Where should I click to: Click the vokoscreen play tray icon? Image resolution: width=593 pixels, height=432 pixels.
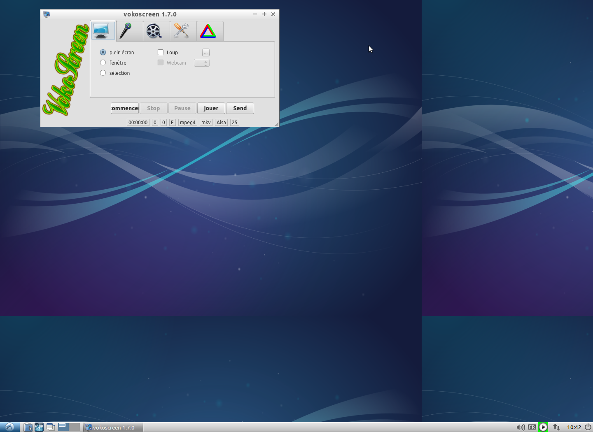click(x=543, y=427)
